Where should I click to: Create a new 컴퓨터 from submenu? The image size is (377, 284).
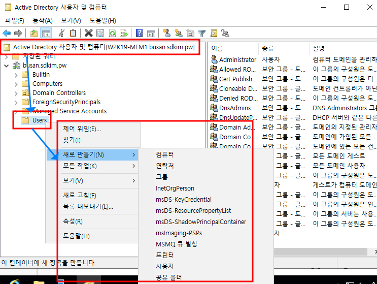(165, 154)
